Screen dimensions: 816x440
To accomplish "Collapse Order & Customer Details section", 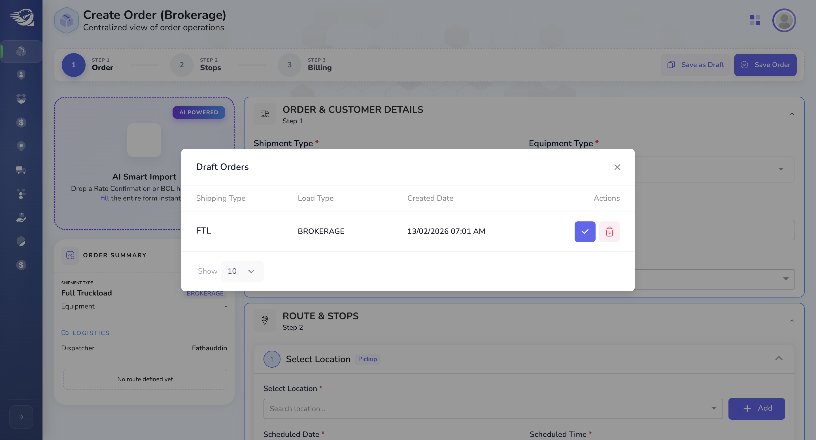I will (792, 114).
